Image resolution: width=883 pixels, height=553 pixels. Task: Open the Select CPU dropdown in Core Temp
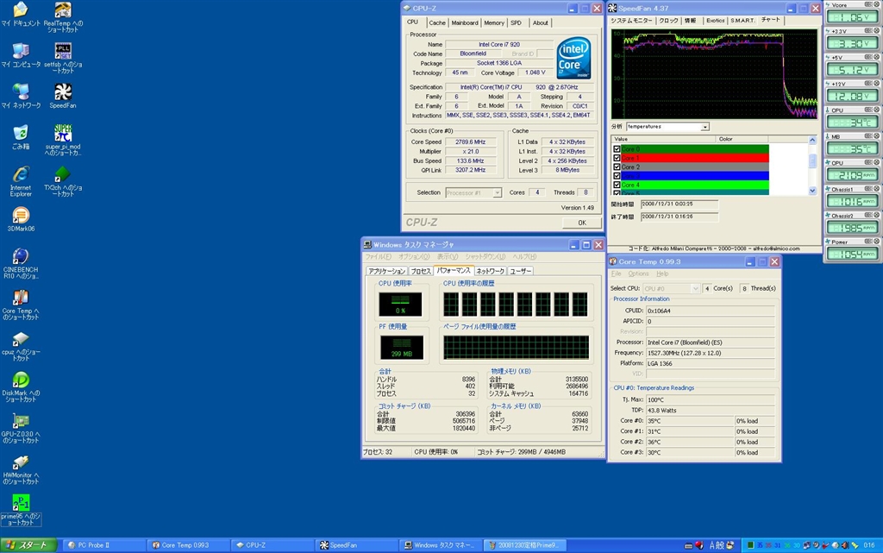pyautogui.click(x=695, y=288)
